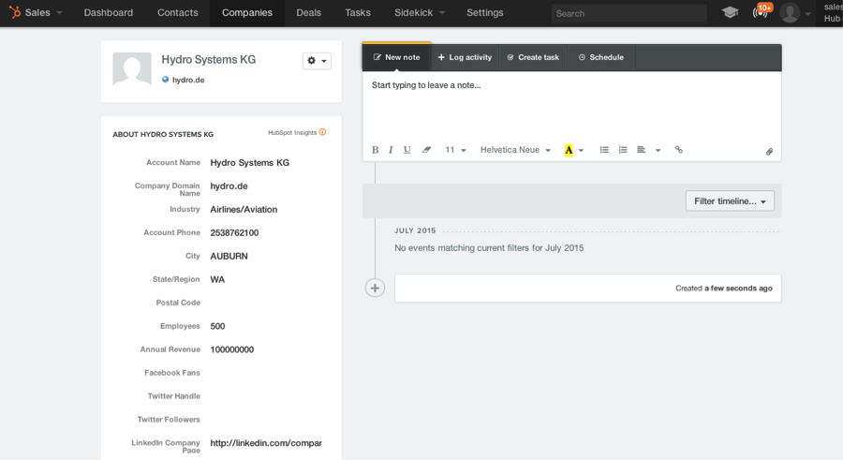
Task: Open notifications with 10+ badge
Action: [761, 11]
